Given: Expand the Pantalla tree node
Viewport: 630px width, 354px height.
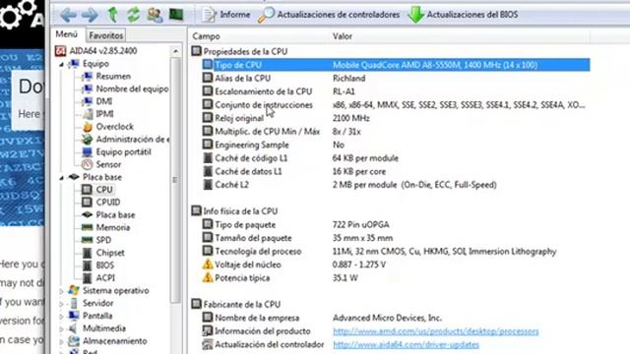Looking at the screenshot, I should click(61, 317).
